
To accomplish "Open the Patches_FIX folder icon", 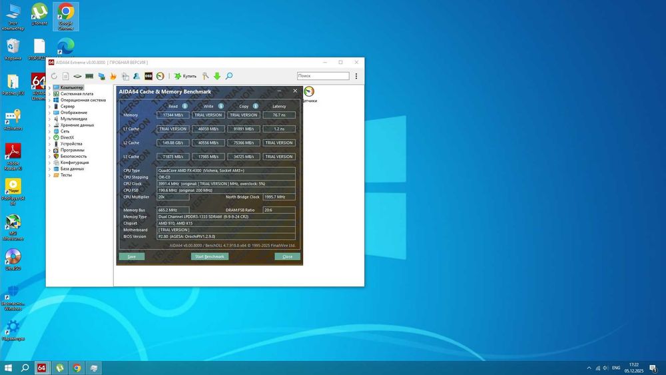I will [x=13, y=85].
